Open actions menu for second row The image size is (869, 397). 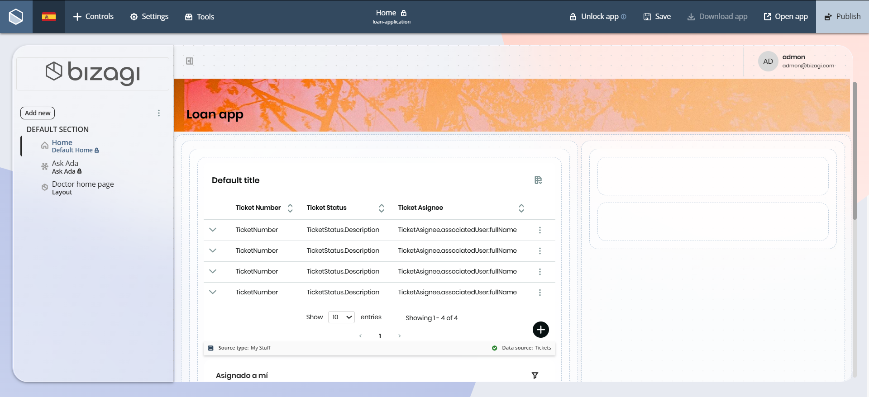[x=540, y=251]
